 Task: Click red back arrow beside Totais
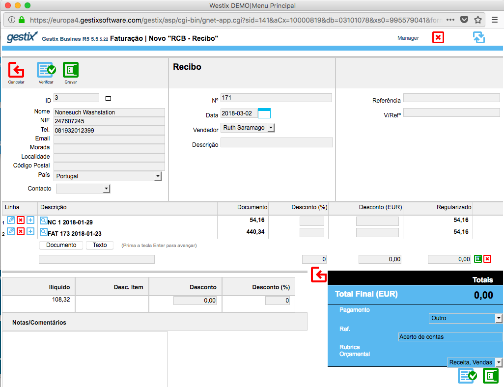pos(319,275)
